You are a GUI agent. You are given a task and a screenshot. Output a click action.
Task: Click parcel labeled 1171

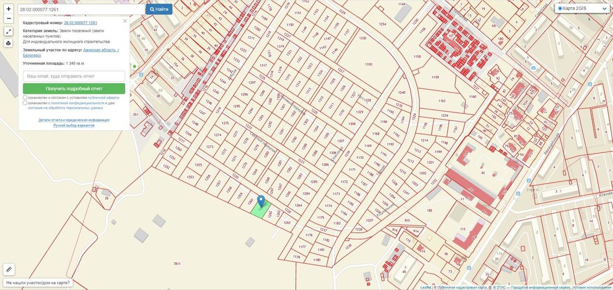[351, 170]
